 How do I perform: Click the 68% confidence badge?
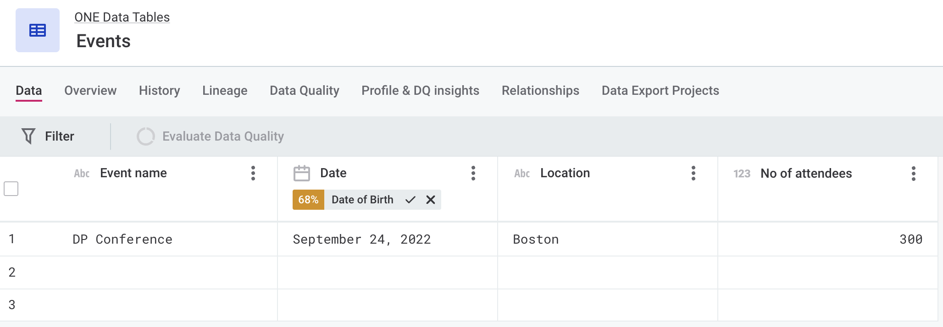pyautogui.click(x=308, y=200)
